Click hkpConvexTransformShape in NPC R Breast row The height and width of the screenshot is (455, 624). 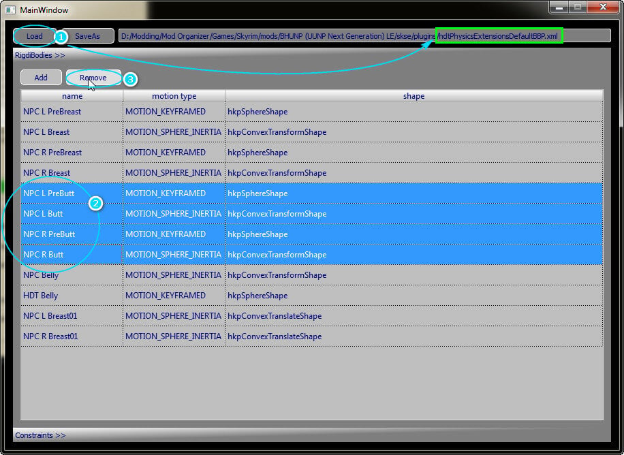coord(277,173)
